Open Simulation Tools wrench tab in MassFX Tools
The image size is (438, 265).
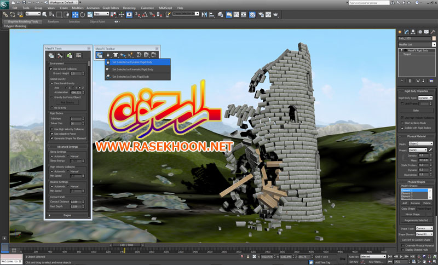(x=60, y=55)
